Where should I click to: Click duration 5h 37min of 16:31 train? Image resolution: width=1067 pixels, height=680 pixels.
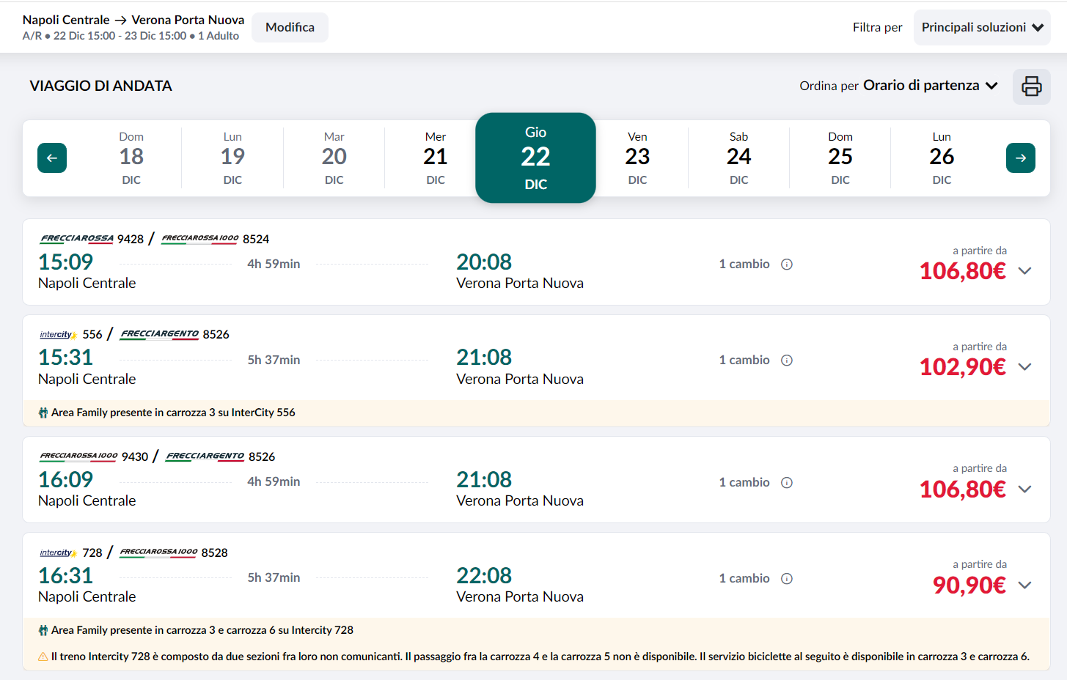point(274,579)
